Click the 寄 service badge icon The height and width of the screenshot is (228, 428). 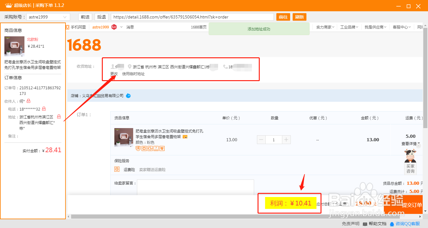pos(162,148)
